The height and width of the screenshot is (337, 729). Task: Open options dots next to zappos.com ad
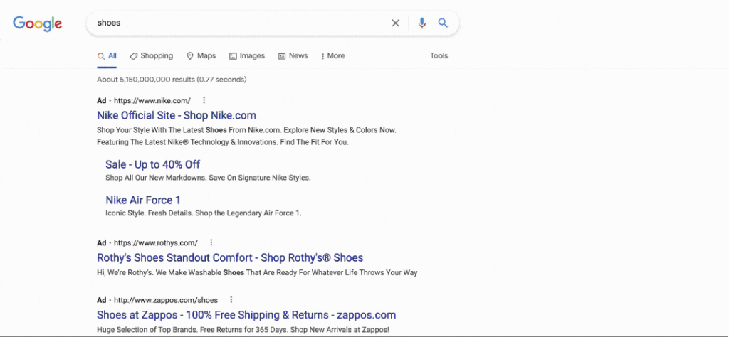[x=231, y=300]
